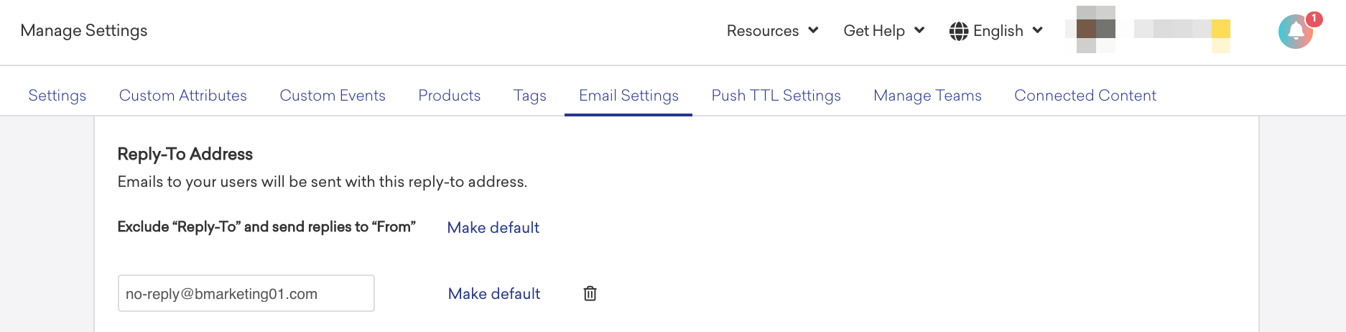Open the English language selector
The image size is (1346, 332).
point(996,31)
